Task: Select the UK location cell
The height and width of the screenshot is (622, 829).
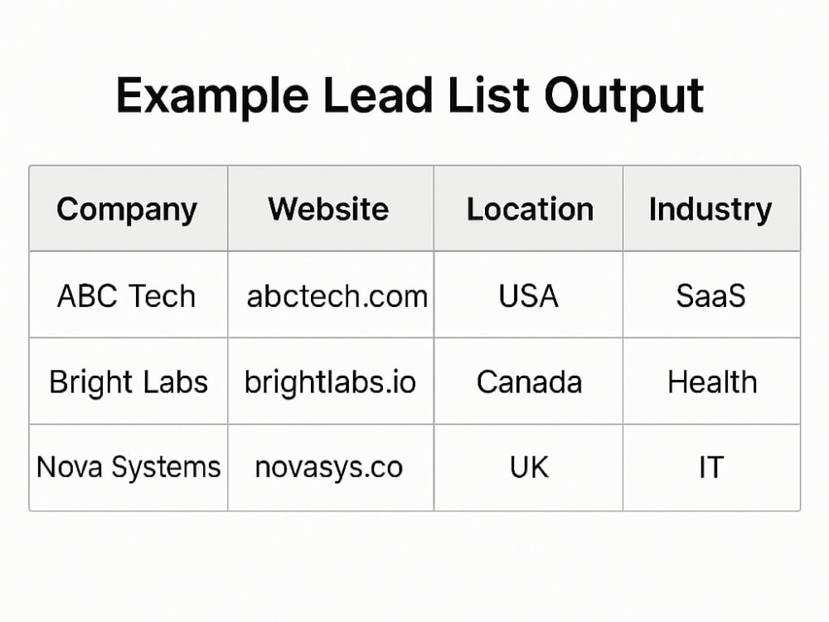Action: coord(529,468)
